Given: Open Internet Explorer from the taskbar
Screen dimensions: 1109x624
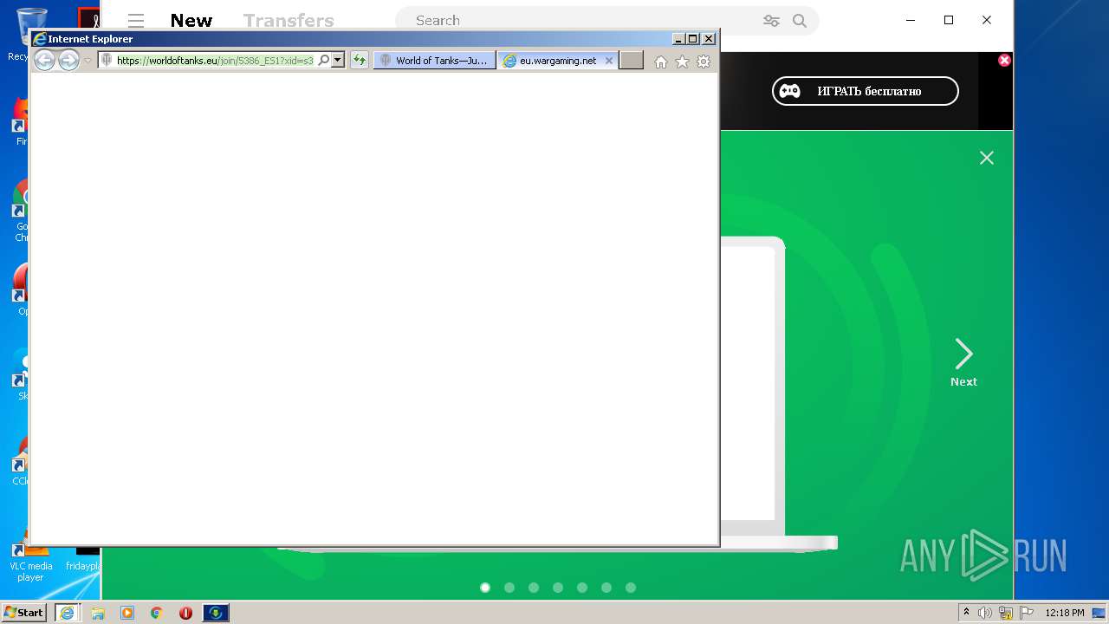Looking at the screenshot, I should 68,613.
